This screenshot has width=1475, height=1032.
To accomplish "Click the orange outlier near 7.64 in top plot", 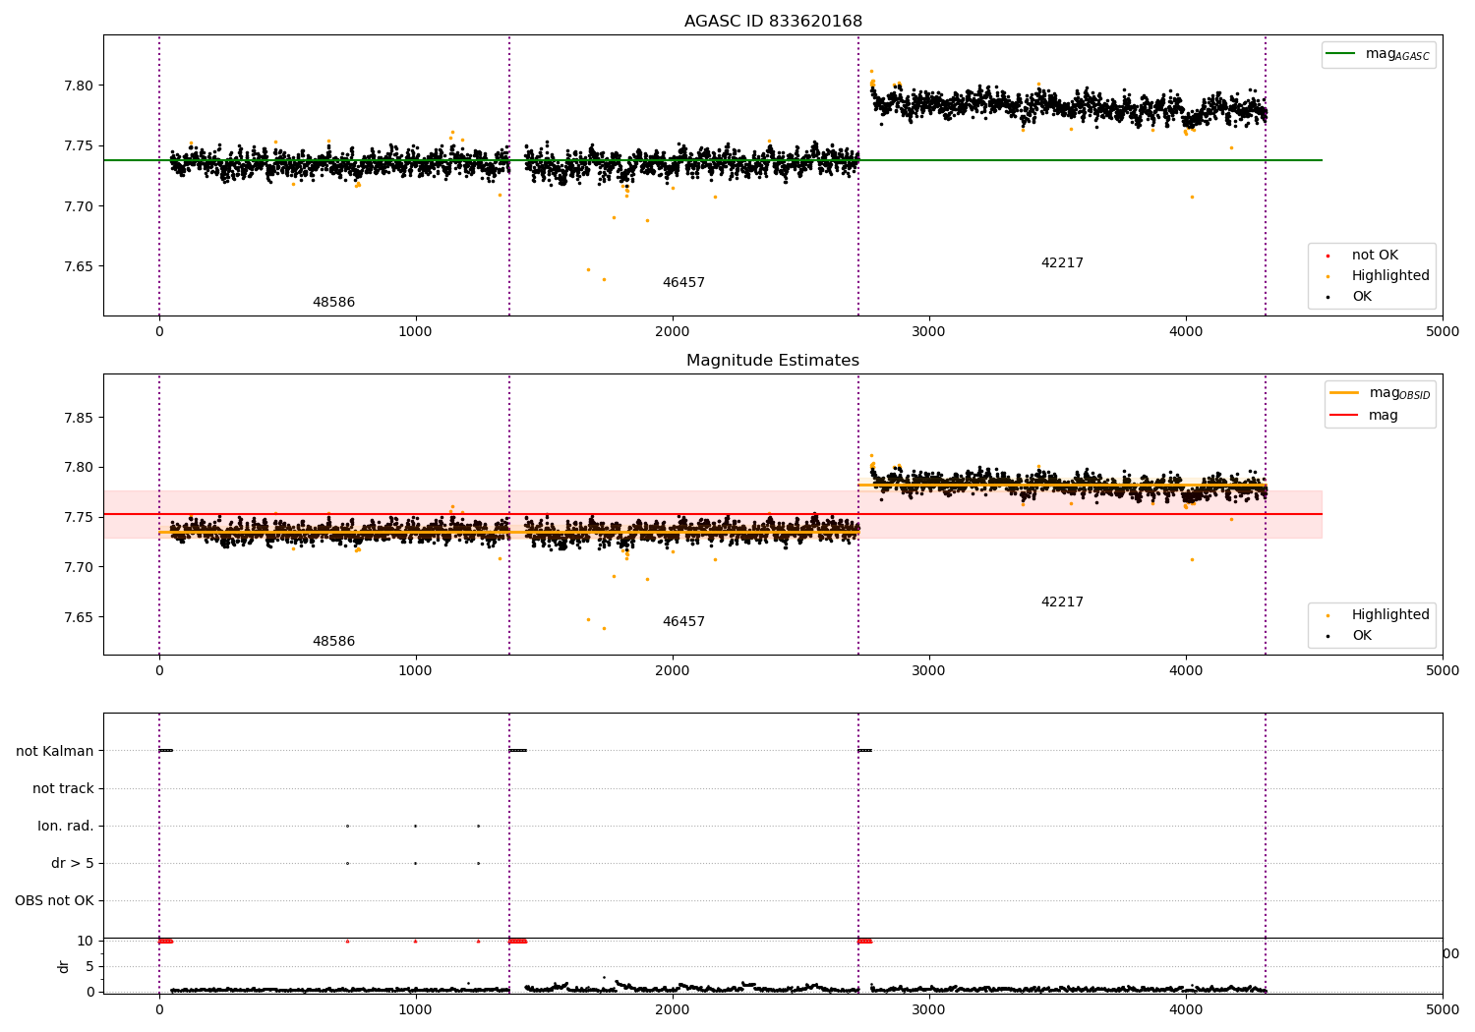I will click(x=604, y=279).
